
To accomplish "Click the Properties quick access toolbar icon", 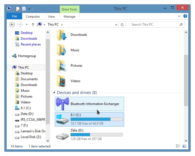I will point(18,9).
